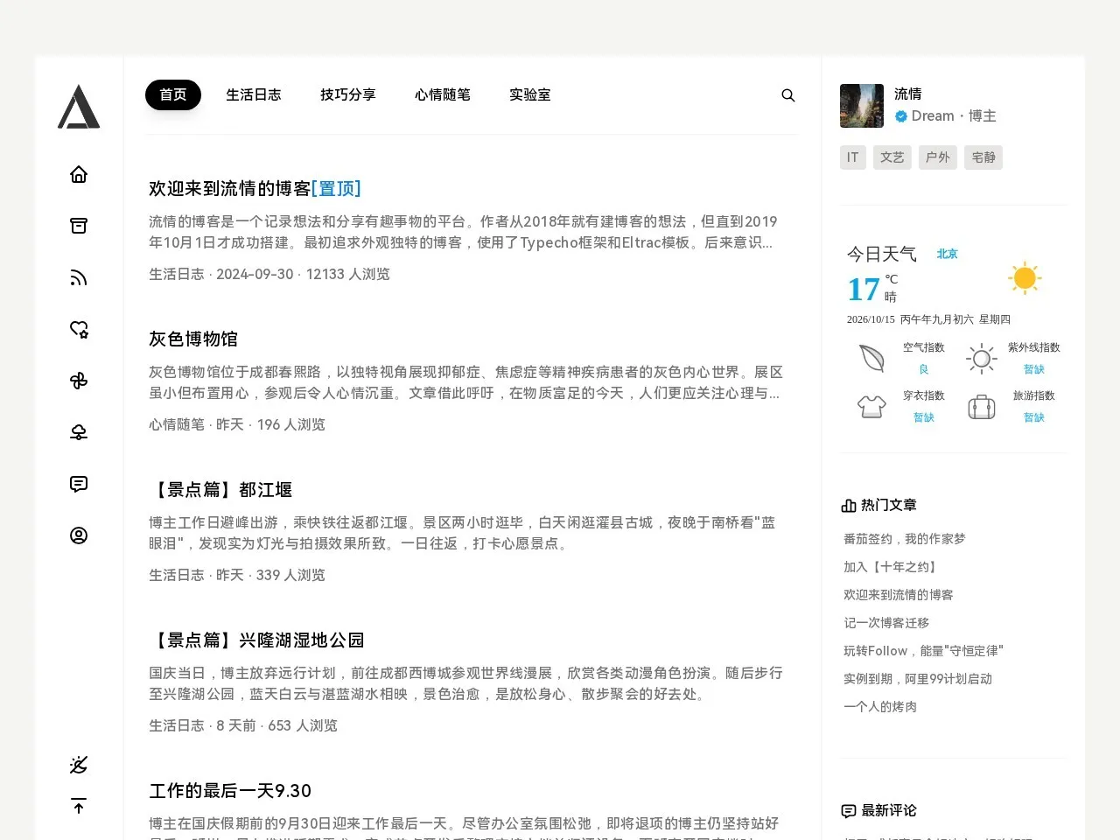This screenshot has width=1120, height=840.
Task: Toggle dark mode with the sun-moon icon
Action: click(x=79, y=765)
